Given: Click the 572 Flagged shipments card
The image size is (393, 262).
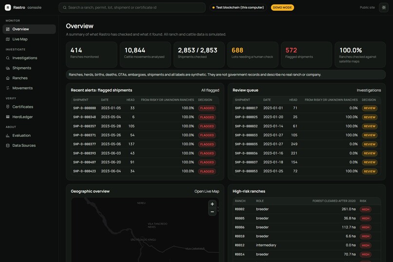Looking at the screenshot, I should 306,55.
